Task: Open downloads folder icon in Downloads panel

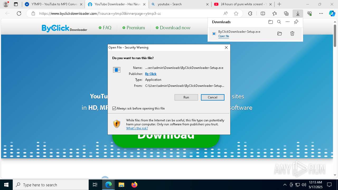Action: click(270, 22)
